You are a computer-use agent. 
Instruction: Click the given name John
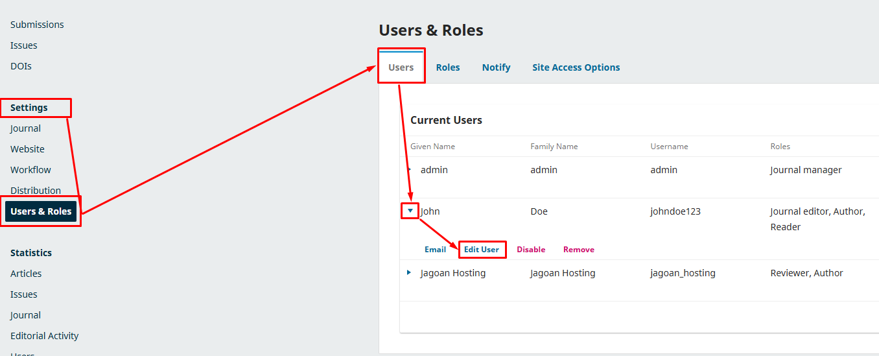pos(430,211)
